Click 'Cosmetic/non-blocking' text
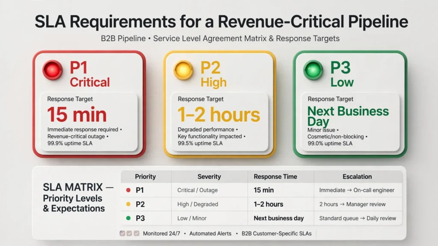The image size is (438, 246). (335, 137)
